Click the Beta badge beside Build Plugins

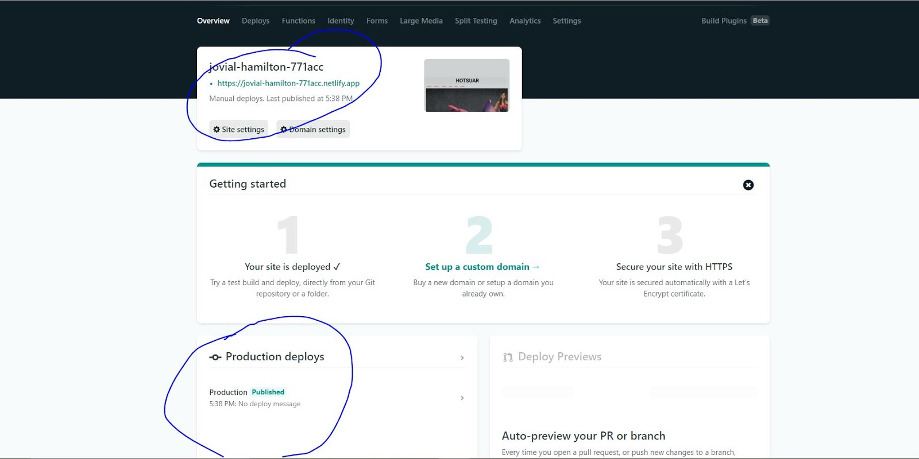coord(760,21)
